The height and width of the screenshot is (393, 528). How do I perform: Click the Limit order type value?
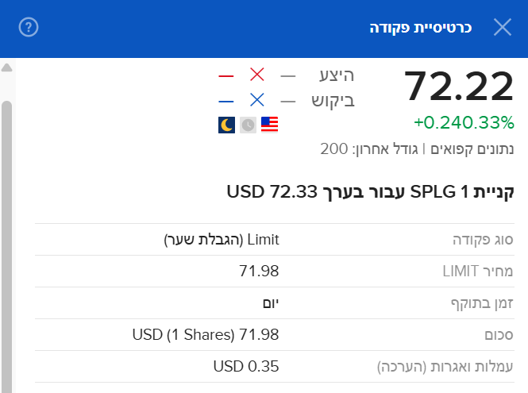[222, 239]
